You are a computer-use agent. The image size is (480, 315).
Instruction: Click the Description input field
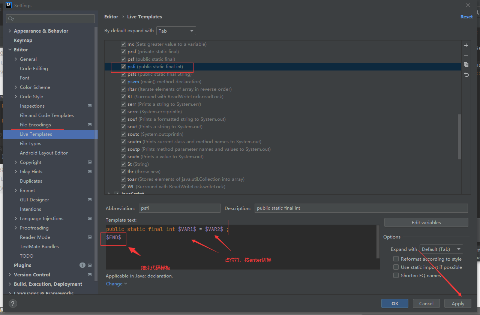click(361, 208)
